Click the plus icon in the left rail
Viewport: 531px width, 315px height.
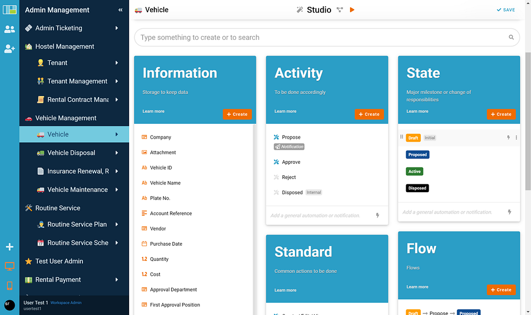click(x=9, y=247)
